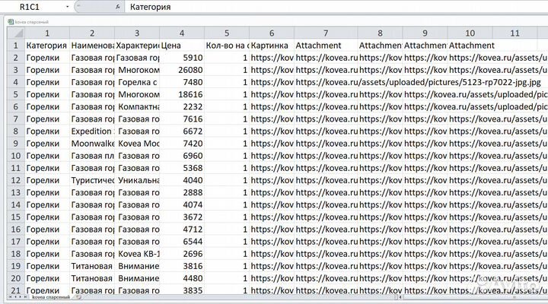The height and width of the screenshot is (304, 548).
Task: Click the Цена header cell
Action: tap(182, 46)
